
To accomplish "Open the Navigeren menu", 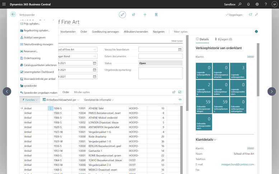I will 159,32.
